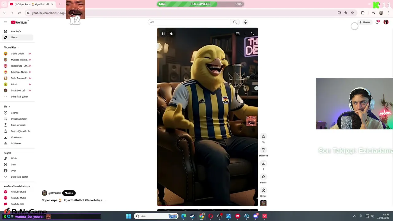Go back in browser
The height and width of the screenshot is (221, 393).
coord(5,13)
